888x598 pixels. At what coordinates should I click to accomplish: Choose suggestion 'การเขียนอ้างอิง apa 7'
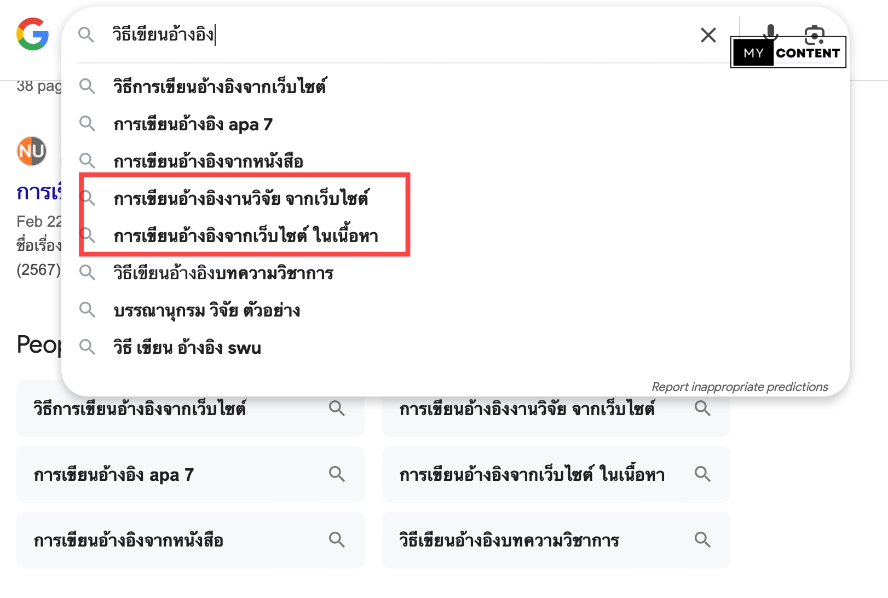coord(193,125)
